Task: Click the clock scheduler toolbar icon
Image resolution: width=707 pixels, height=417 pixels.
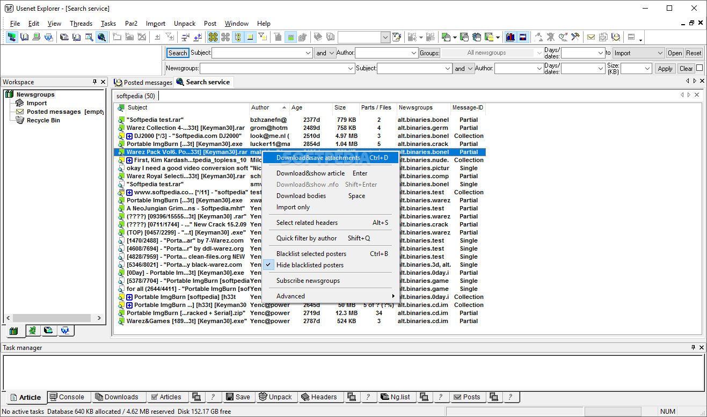Action: pos(563,37)
